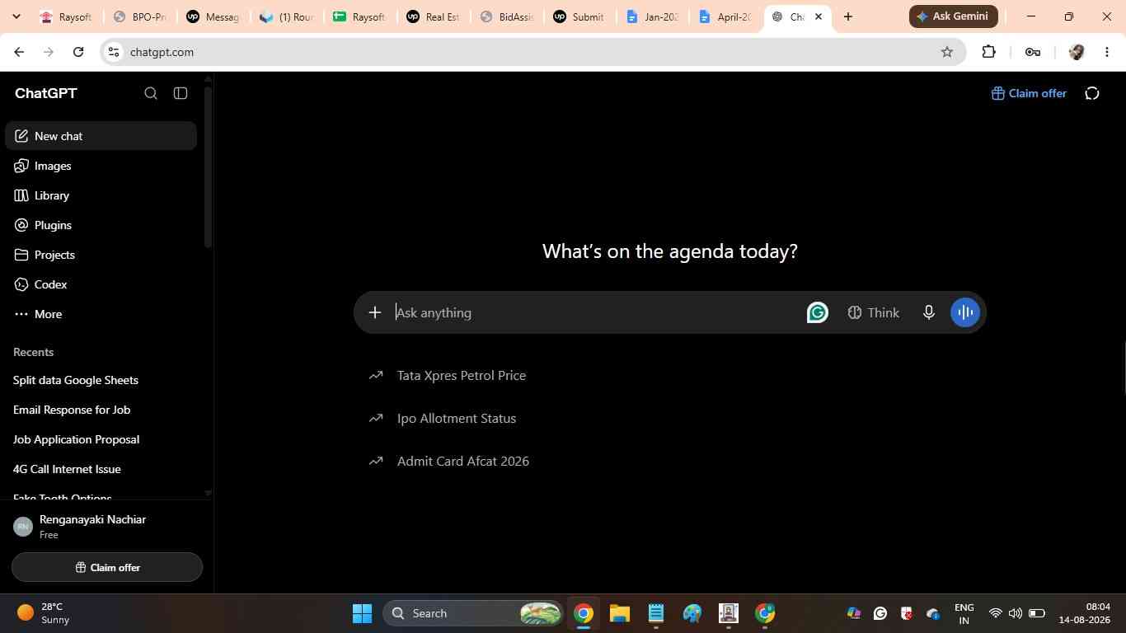This screenshot has width=1126, height=633.
Task: Click the Claim offer button in sidebar
Action: pyautogui.click(x=107, y=567)
